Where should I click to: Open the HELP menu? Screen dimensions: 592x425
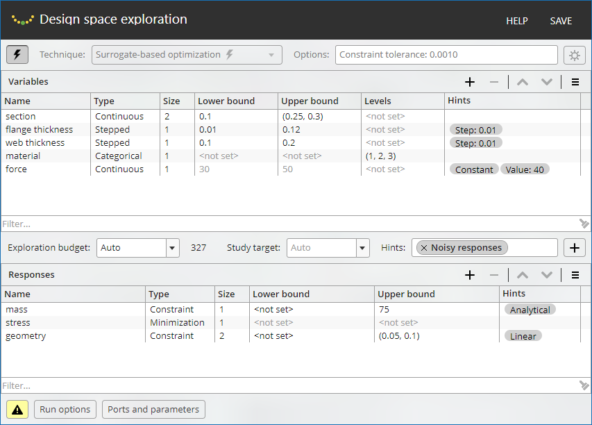coord(516,21)
